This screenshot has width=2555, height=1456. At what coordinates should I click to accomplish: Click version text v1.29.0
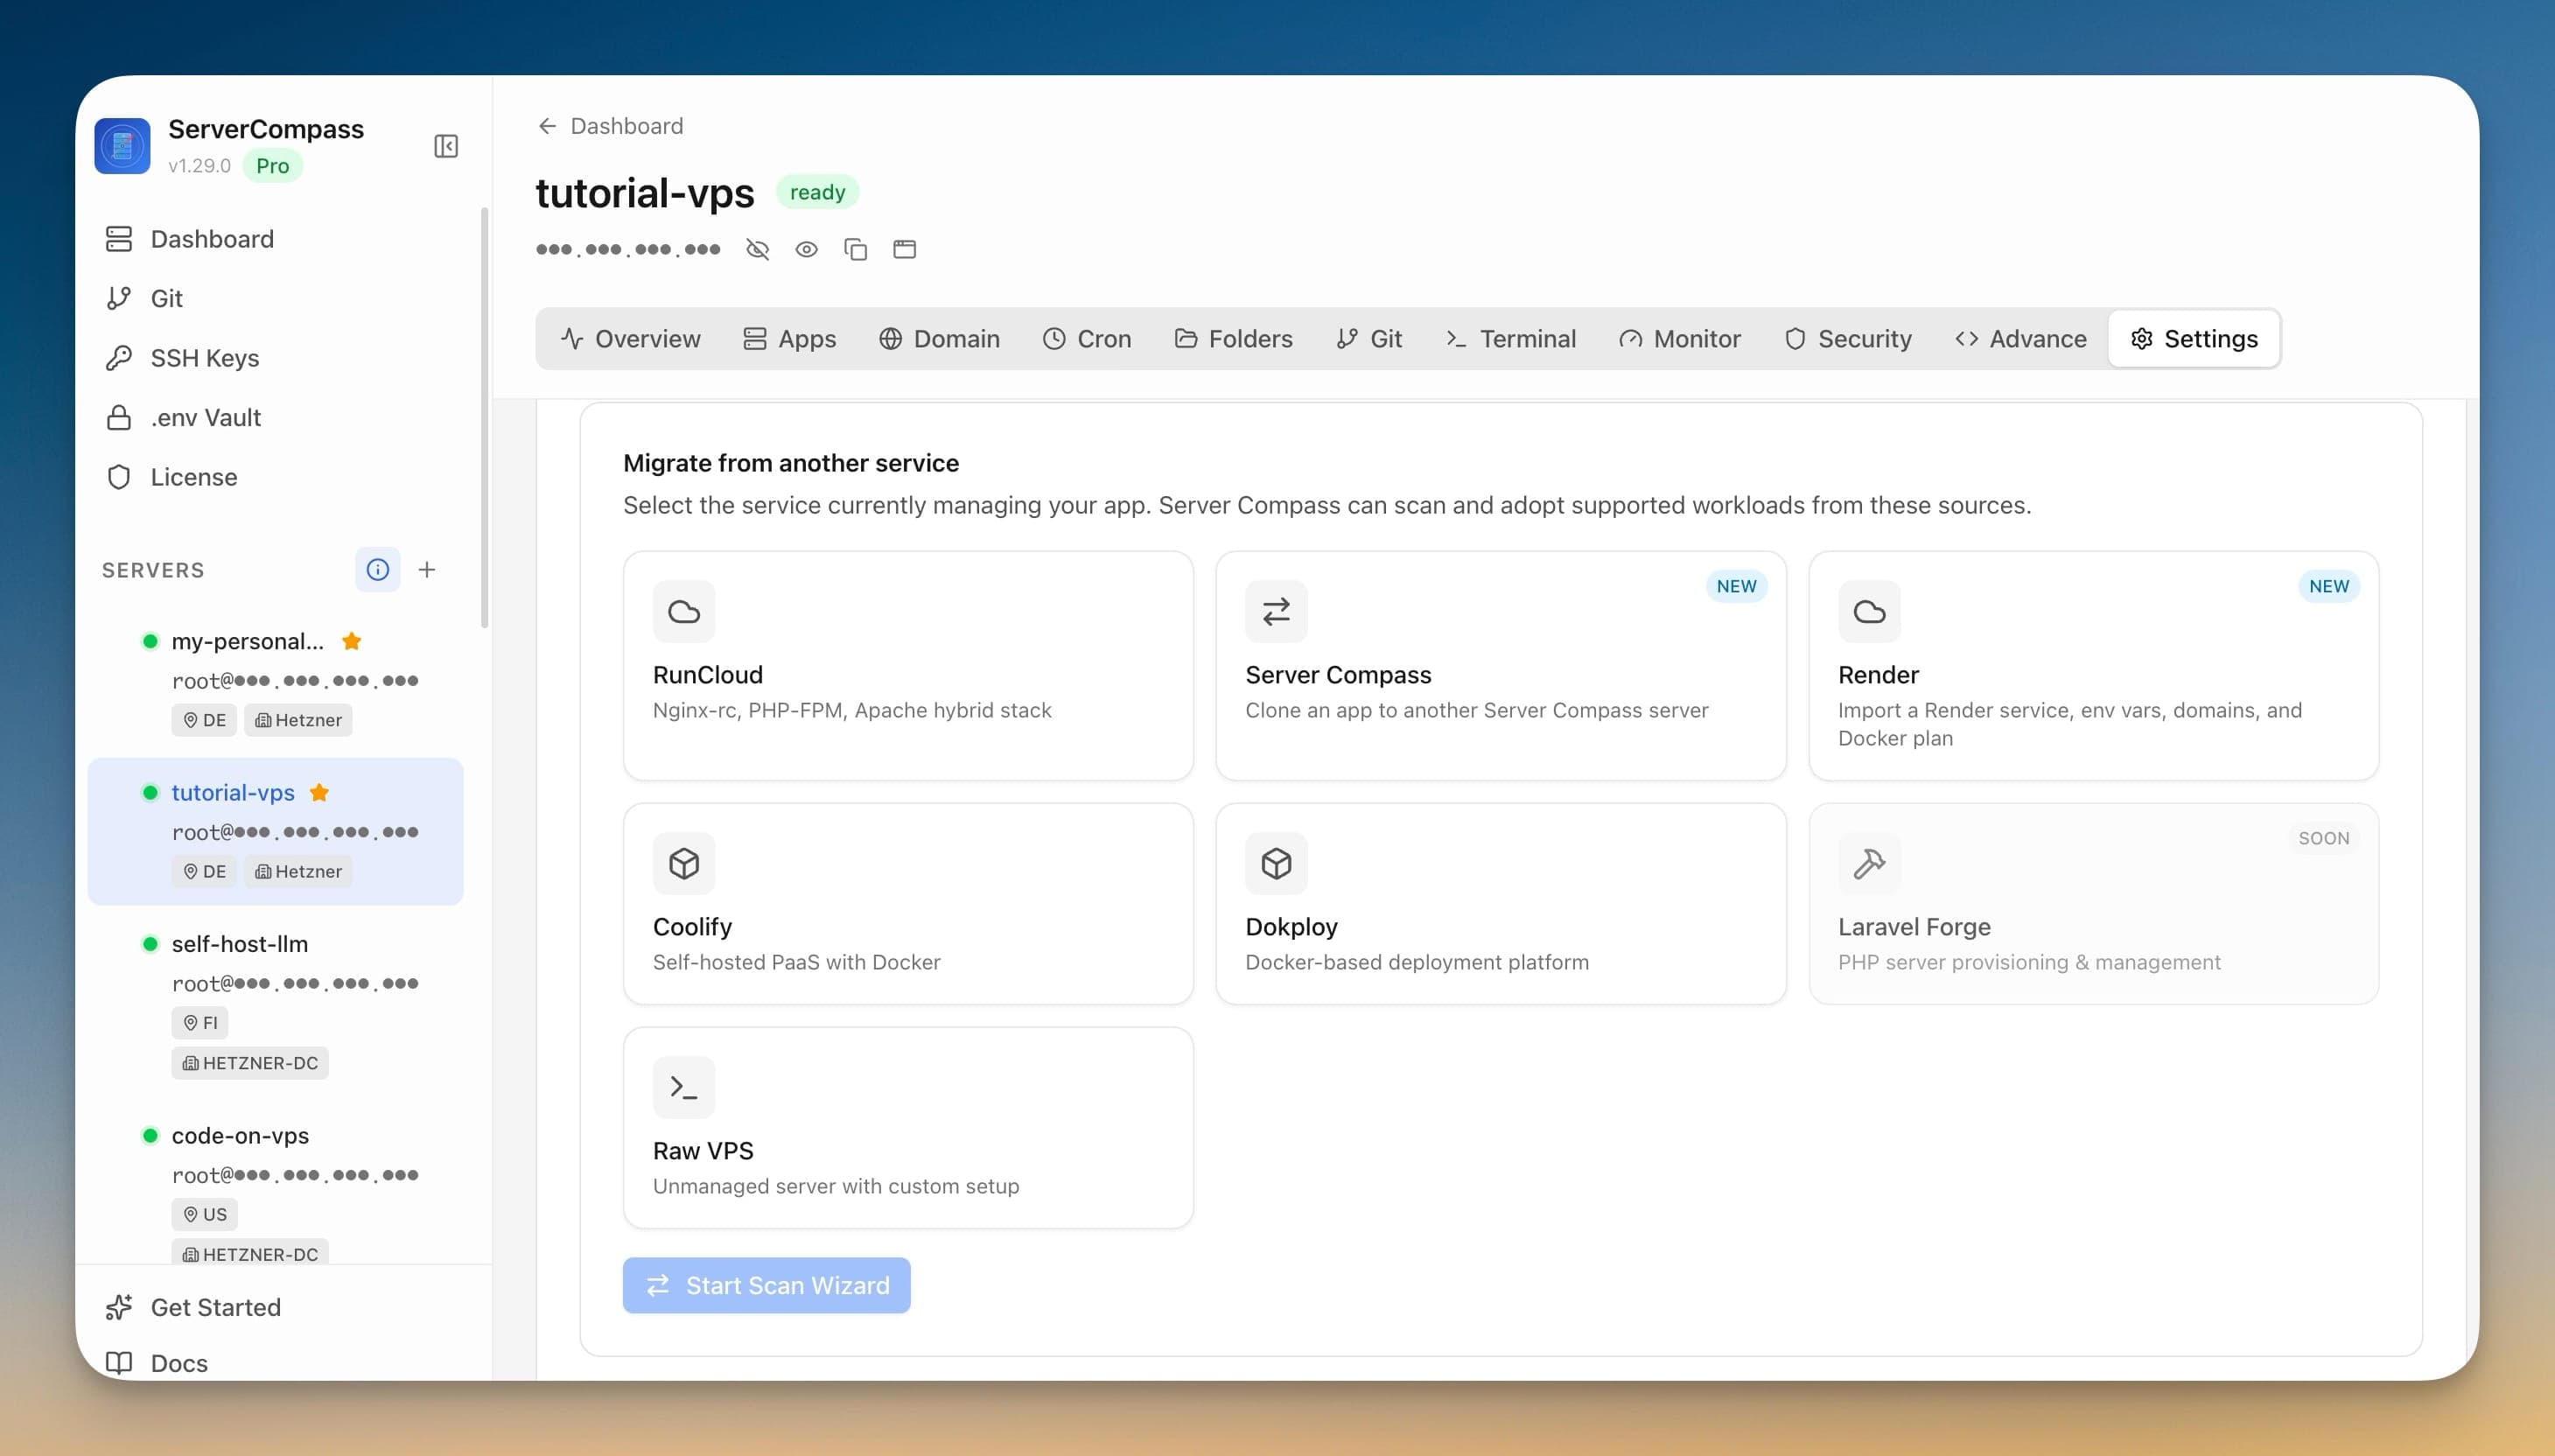(x=199, y=166)
